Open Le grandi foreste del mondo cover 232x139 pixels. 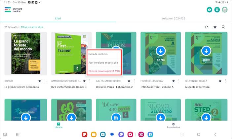coord(26,53)
